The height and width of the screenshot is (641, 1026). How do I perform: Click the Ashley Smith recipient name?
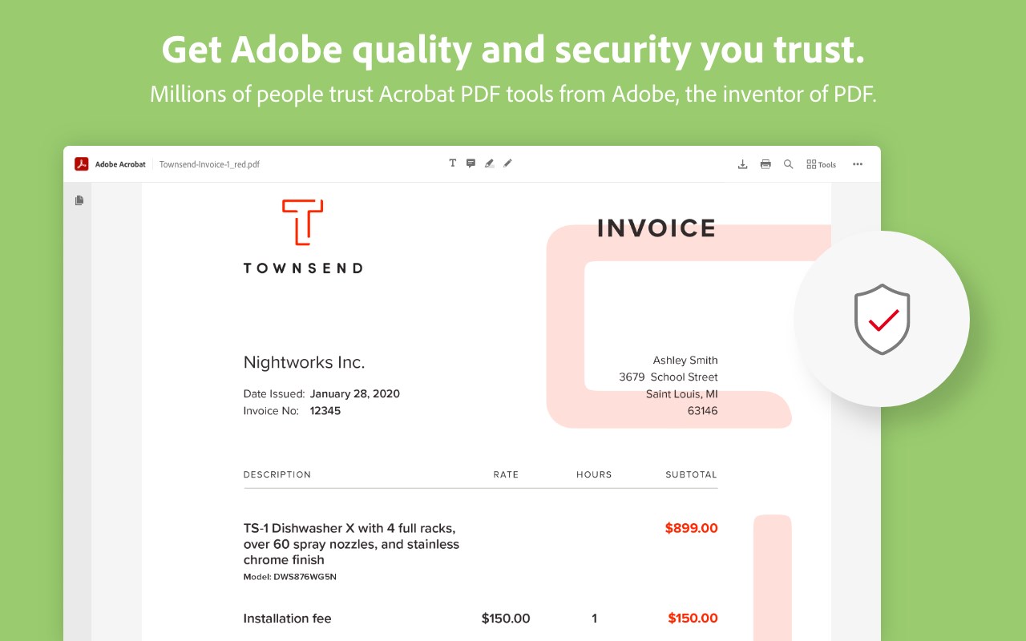pos(685,361)
